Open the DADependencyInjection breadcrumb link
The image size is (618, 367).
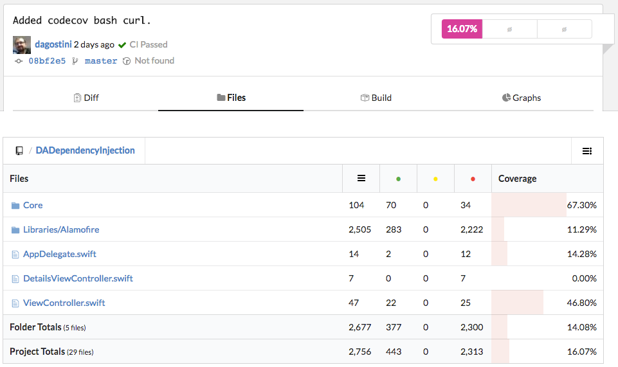(x=86, y=150)
